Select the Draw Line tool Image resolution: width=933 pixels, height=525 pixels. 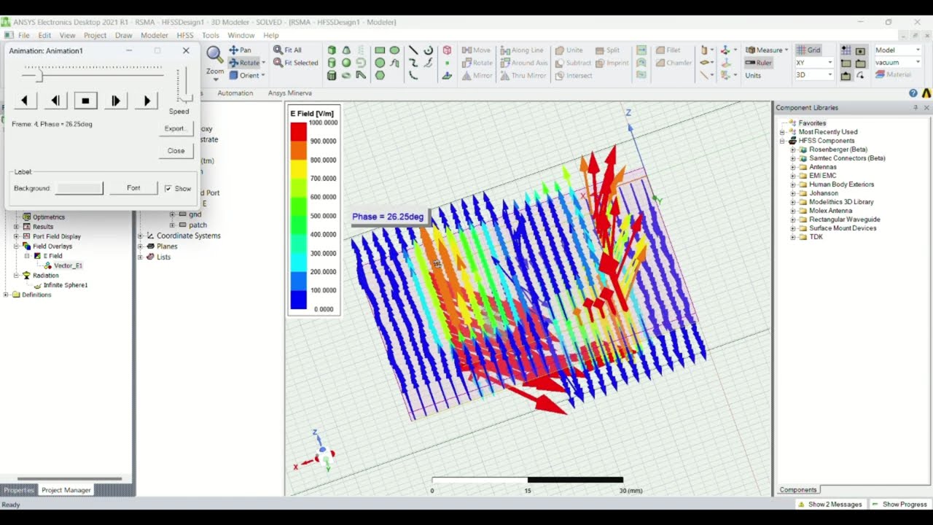pos(413,50)
